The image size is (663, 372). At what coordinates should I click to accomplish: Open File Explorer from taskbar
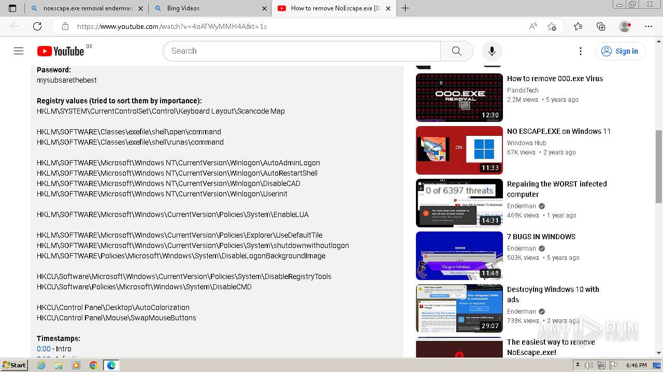point(59,365)
